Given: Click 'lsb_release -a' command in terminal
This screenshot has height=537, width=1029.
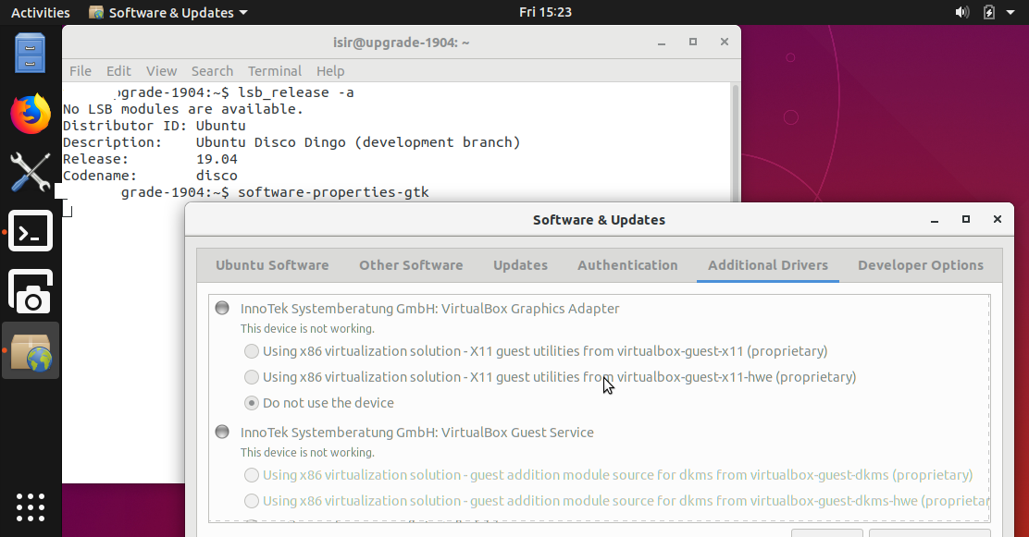Looking at the screenshot, I should [296, 92].
